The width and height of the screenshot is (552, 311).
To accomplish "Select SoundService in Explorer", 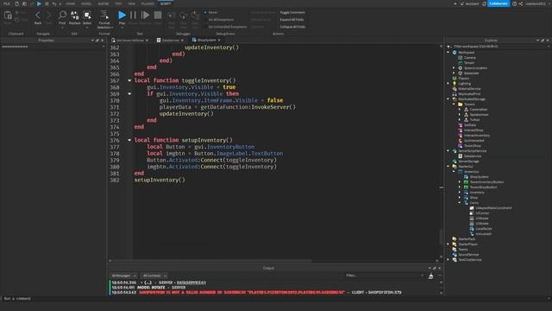I will (x=468, y=255).
